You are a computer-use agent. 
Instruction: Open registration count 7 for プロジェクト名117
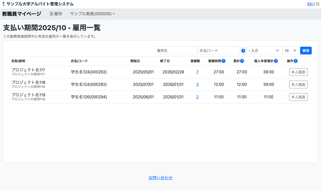(x=197, y=72)
